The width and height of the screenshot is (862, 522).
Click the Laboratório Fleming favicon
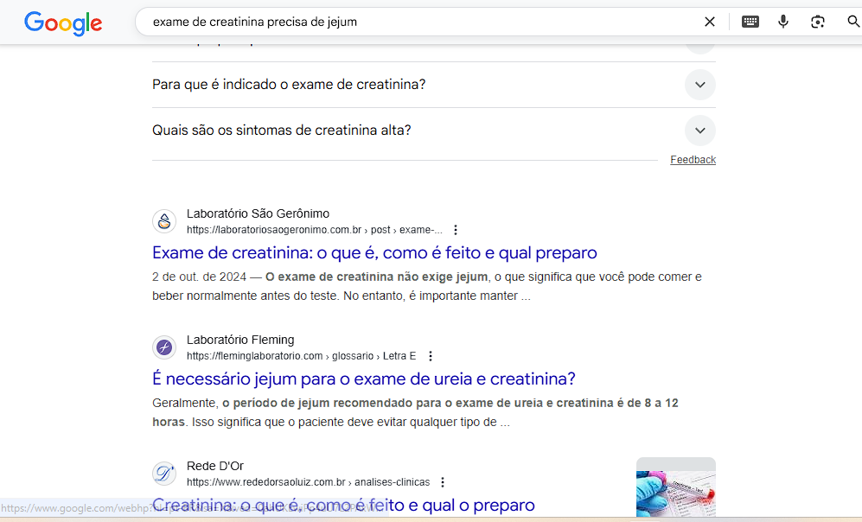pyautogui.click(x=164, y=347)
